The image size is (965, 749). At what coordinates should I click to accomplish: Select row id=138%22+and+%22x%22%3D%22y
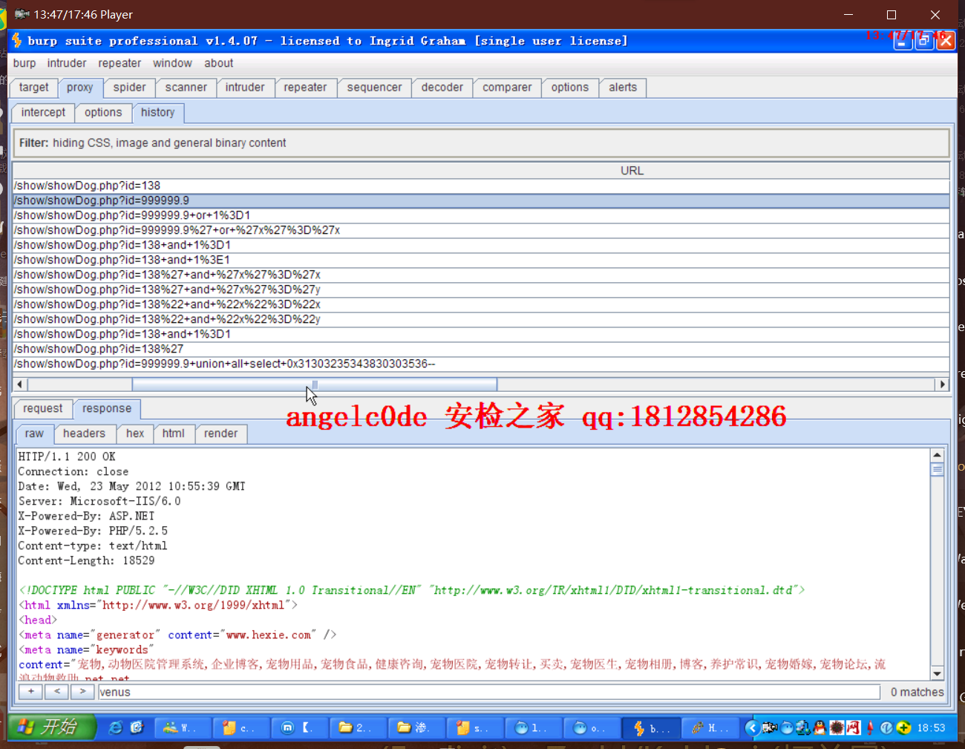point(481,319)
